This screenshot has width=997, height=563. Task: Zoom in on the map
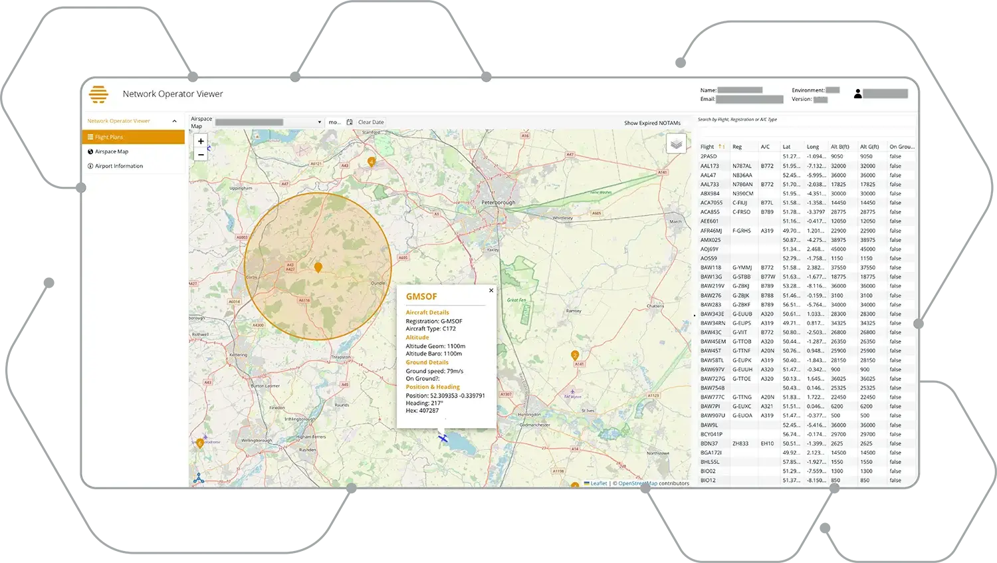201,141
